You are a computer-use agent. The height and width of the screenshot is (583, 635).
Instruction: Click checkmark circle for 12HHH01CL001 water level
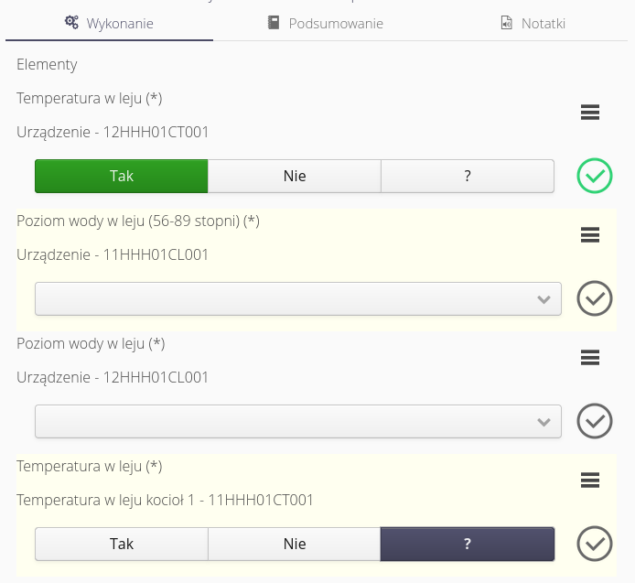pyautogui.click(x=594, y=421)
